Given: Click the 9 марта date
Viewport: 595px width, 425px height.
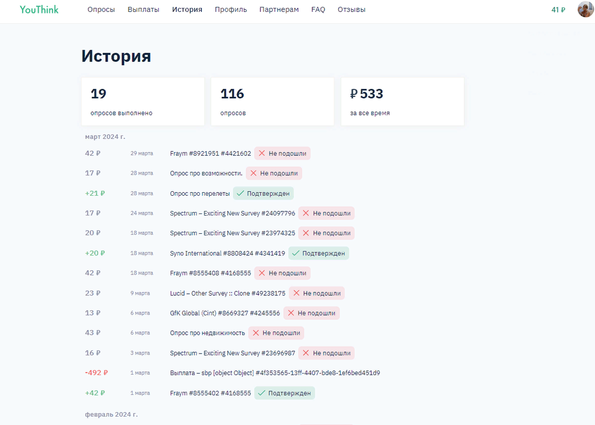Looking at the screenshot, I should [x=140, y=293].
